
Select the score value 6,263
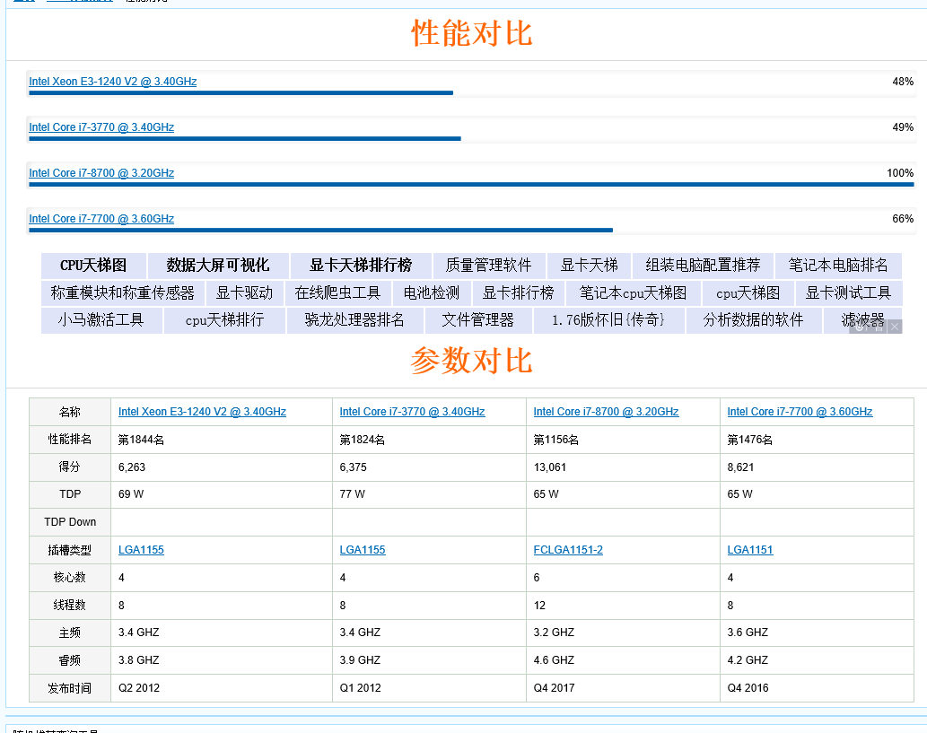pyautogui.click(x=132, y=467)
